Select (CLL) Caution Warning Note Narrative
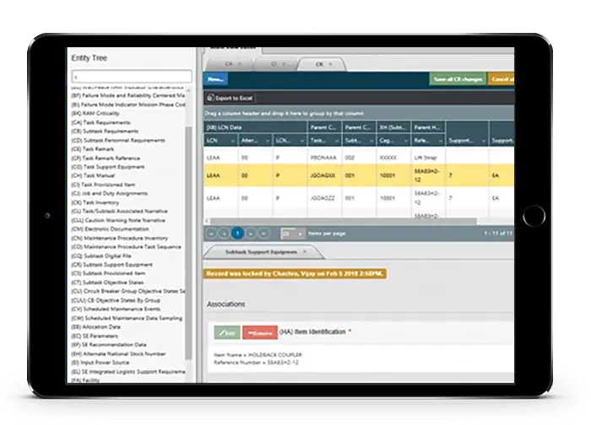Viewport: 591px width, 425px height. pyautogui.click(x=118, y=220)
